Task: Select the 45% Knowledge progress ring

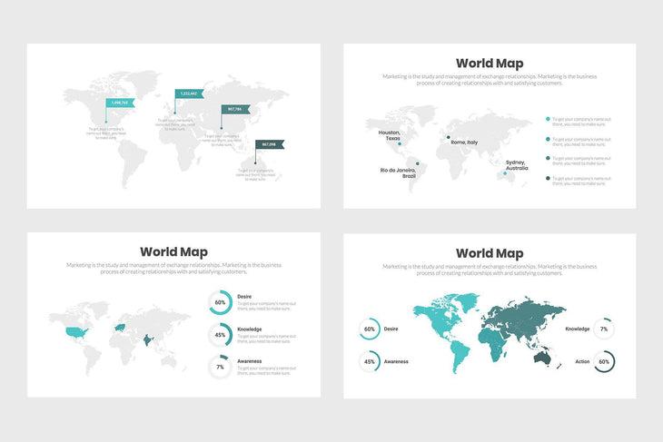Action: [220, 335]
